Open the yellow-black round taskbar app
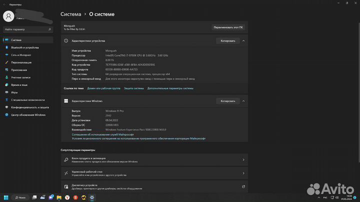Image resolution: width=360 pixels, height=202 pixels. pos(83,198)
